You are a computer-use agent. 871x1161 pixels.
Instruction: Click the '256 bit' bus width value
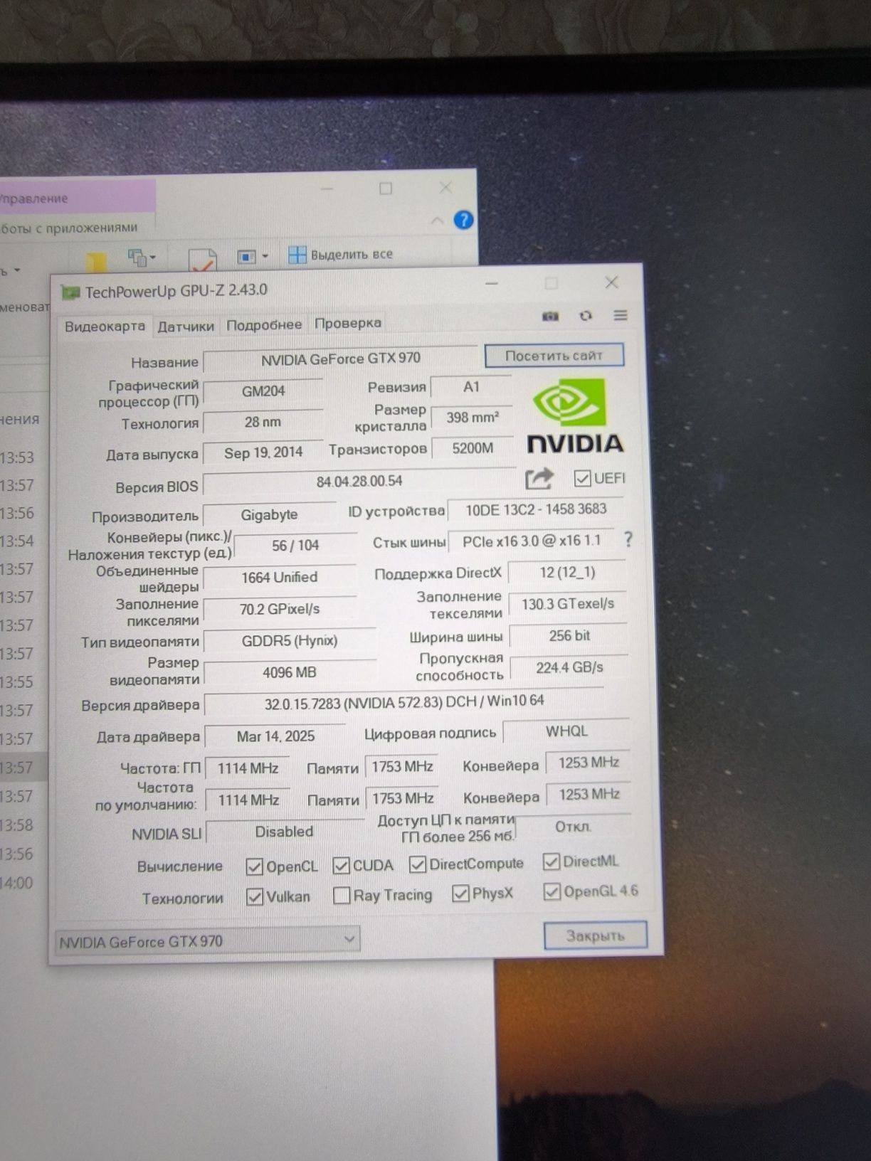click(569, 636)
